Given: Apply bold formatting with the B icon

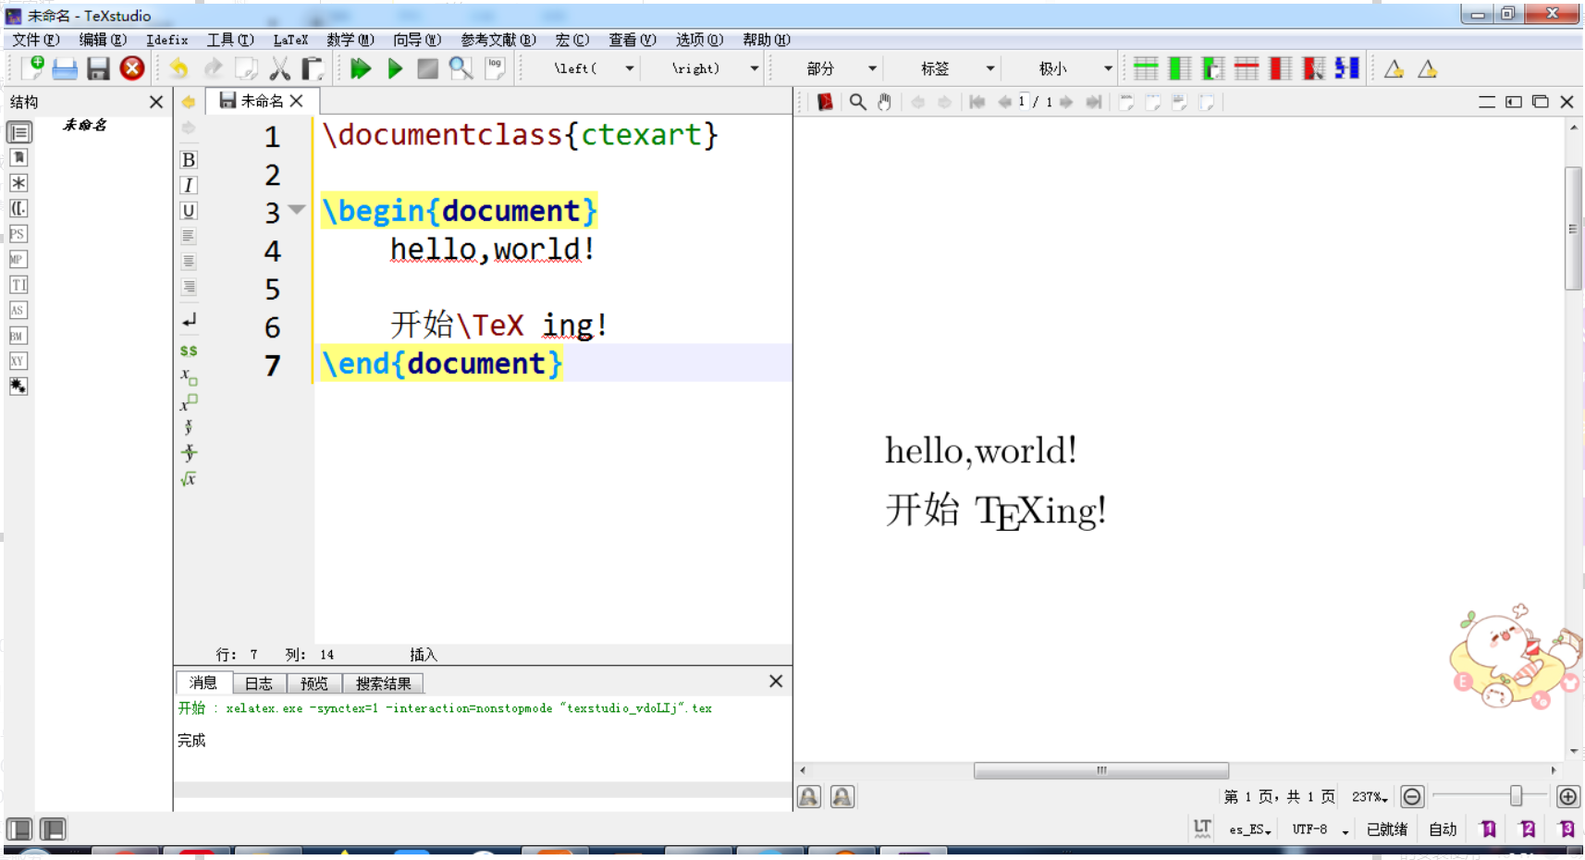Looking at the screenshot, I should pos(189,160).
